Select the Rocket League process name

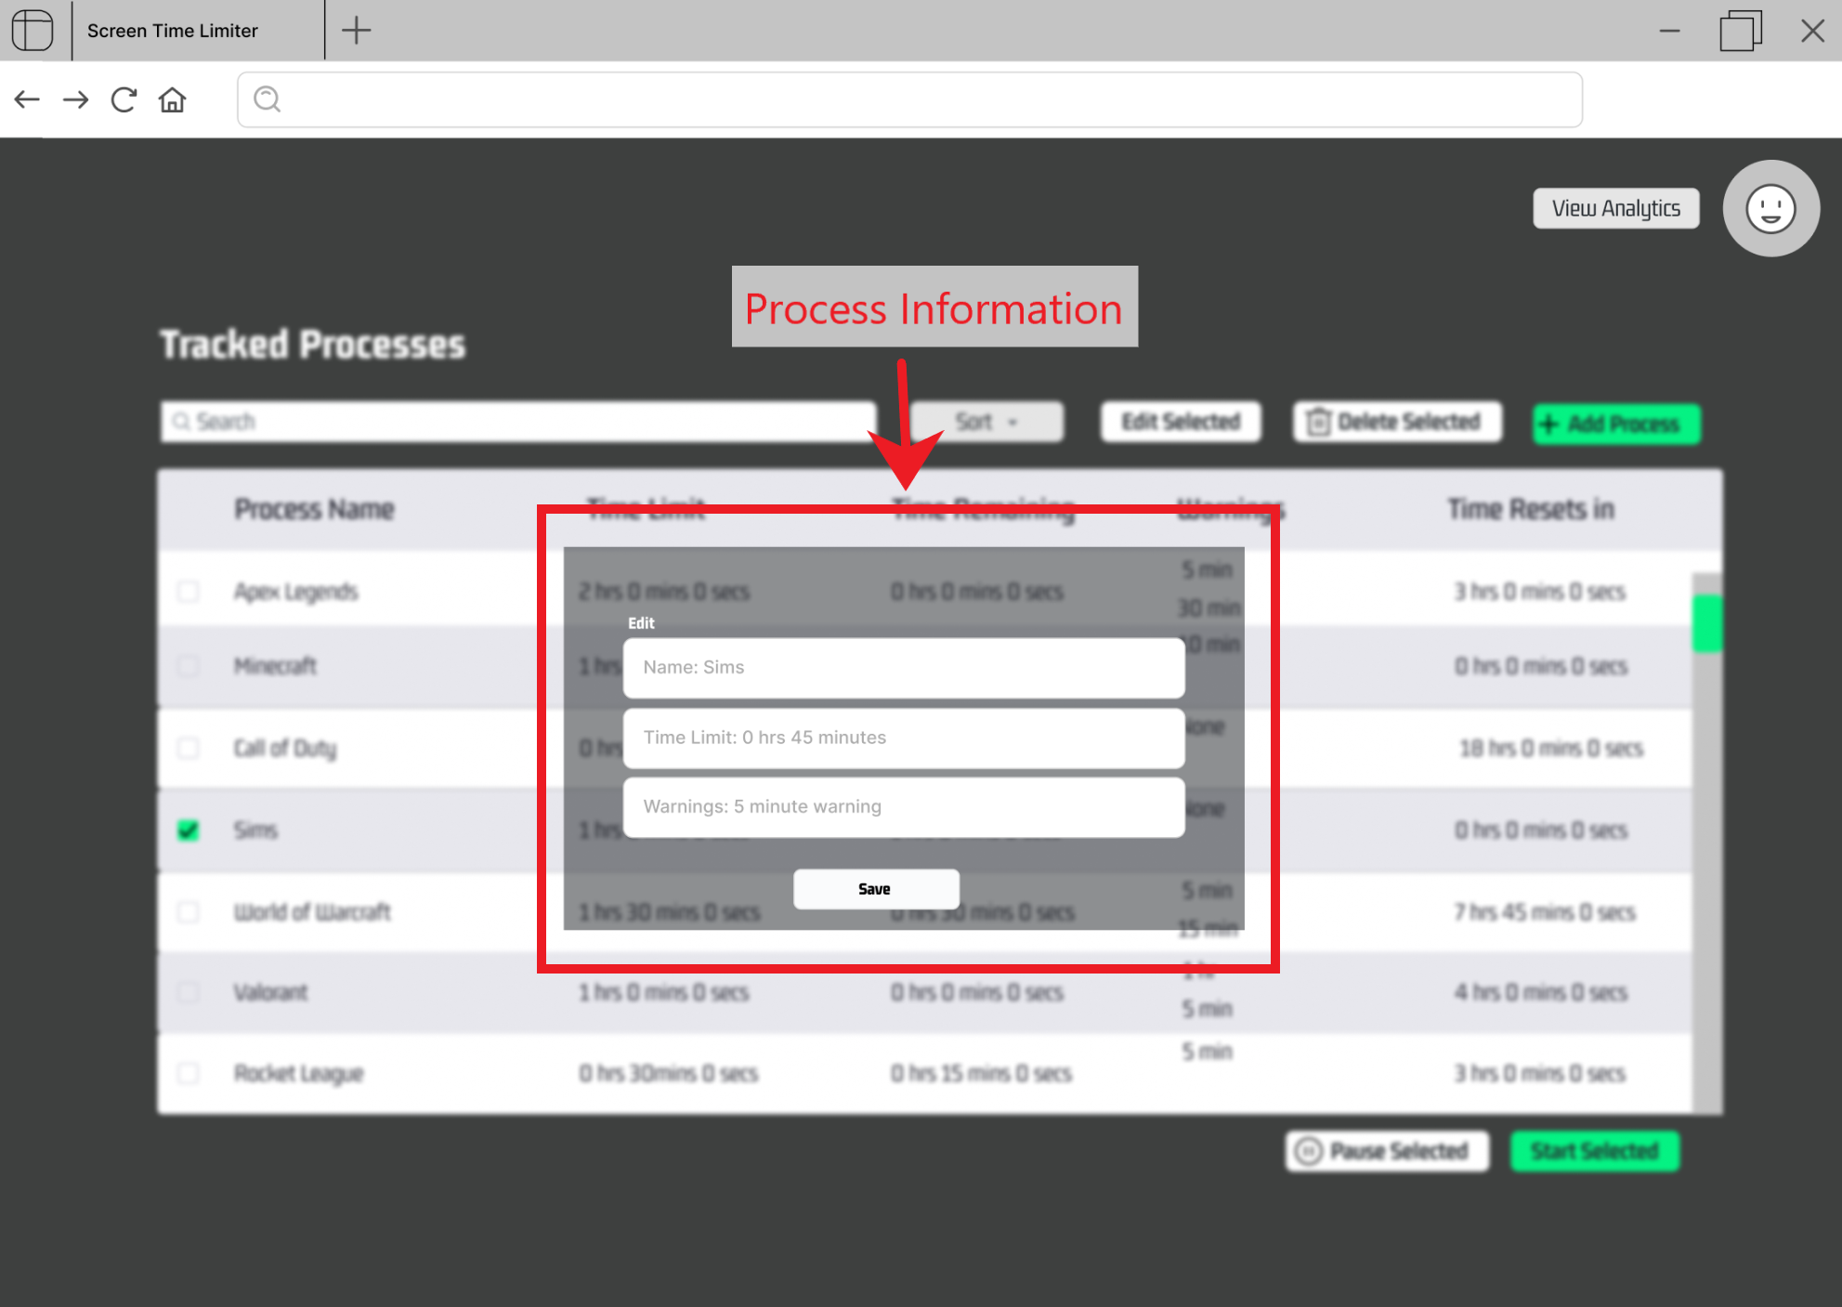(298, 1073)
